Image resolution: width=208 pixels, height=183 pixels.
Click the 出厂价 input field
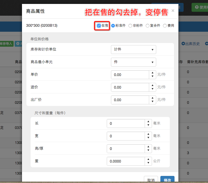tap(130, 100)
